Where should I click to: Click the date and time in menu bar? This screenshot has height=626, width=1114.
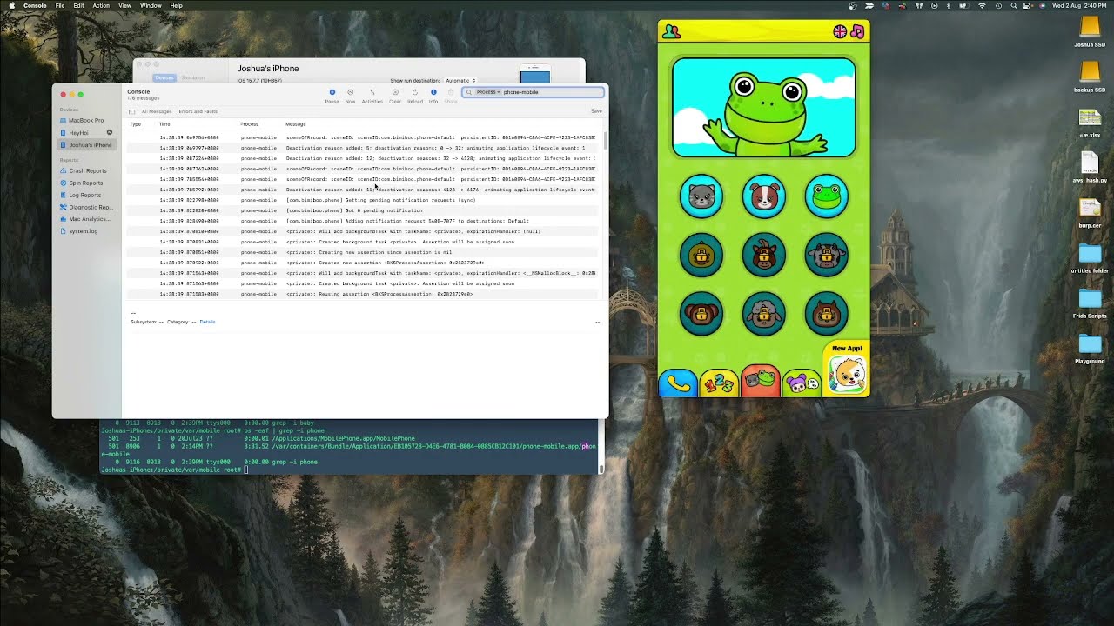pos(1079,5)
